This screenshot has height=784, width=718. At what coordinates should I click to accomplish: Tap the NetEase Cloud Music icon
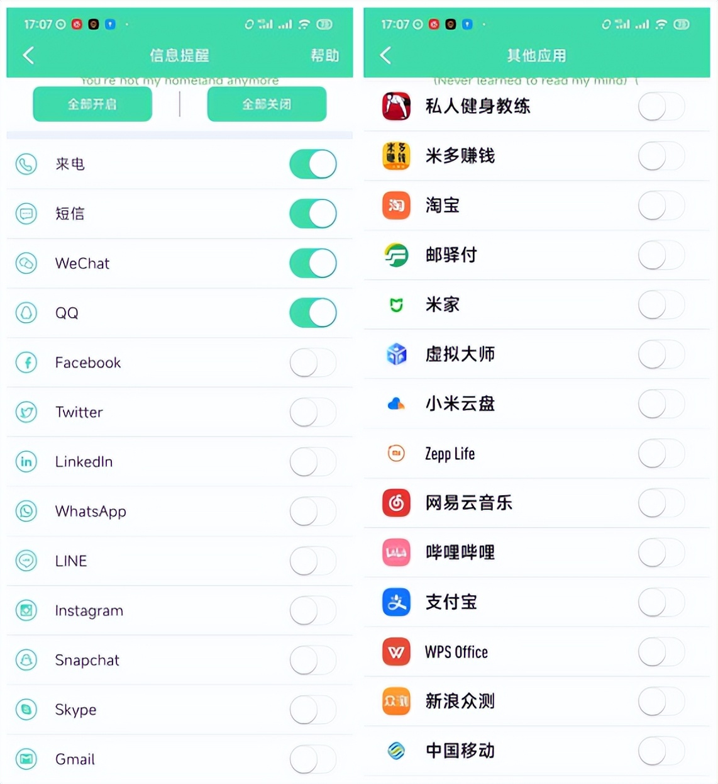pyautogui.click(x=396, y=503)
